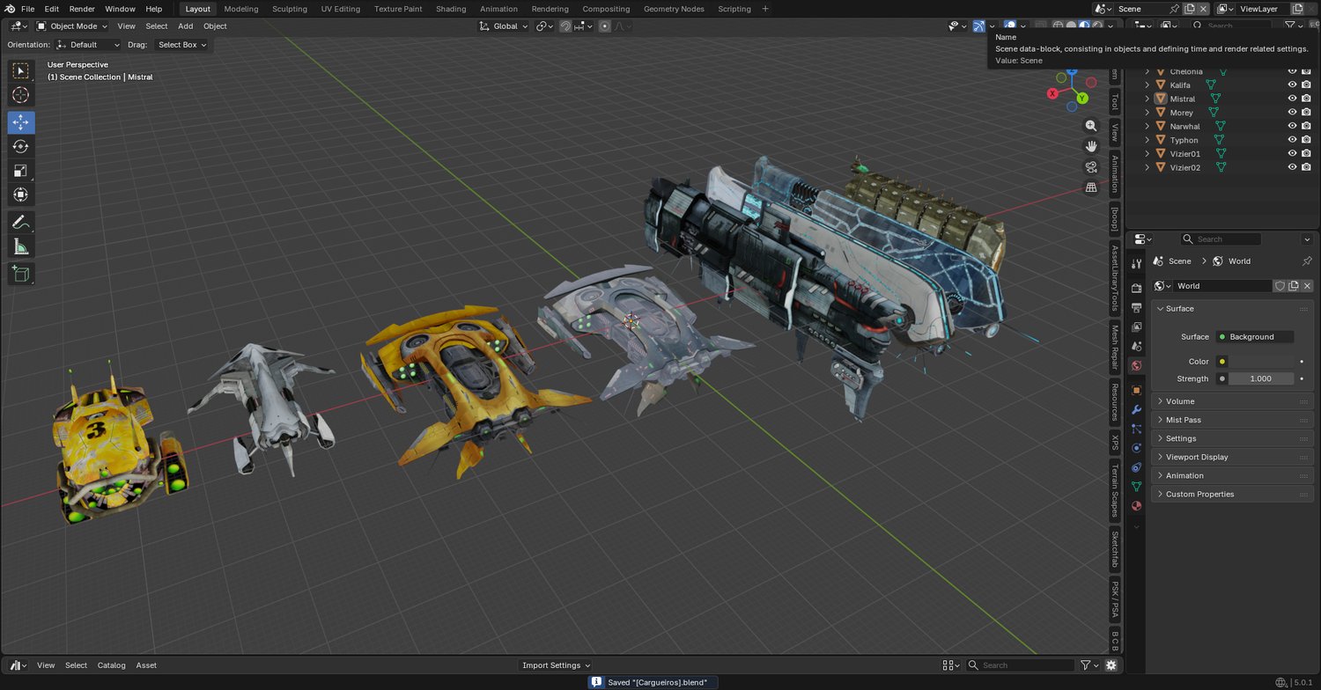The height and width of the screenshot is (690, 1321).
Task: Click the 3D Cursor tool
Action: (x=21, y=95)
